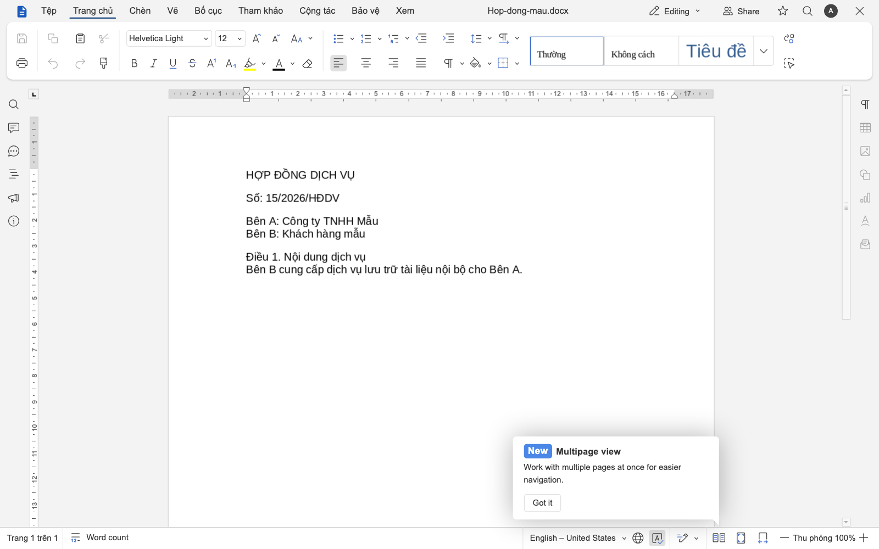Toggle Strikethrough formatting
Viewport: 879px width, 549px height.
[x=192, y=64]
